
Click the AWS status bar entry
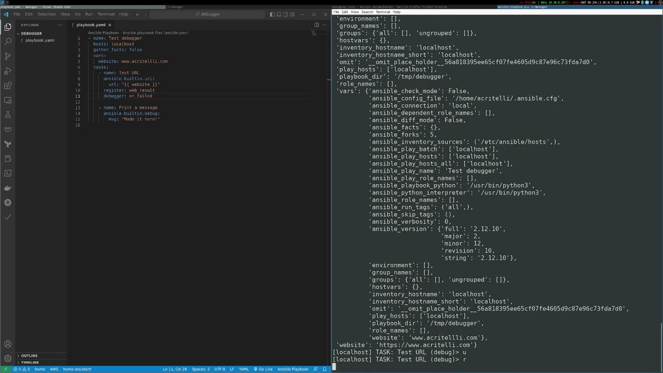(x=54, y=369)
